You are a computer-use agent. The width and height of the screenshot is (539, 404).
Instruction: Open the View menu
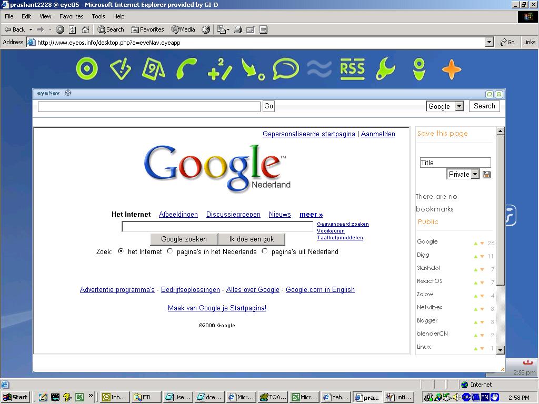coord(45,16)
